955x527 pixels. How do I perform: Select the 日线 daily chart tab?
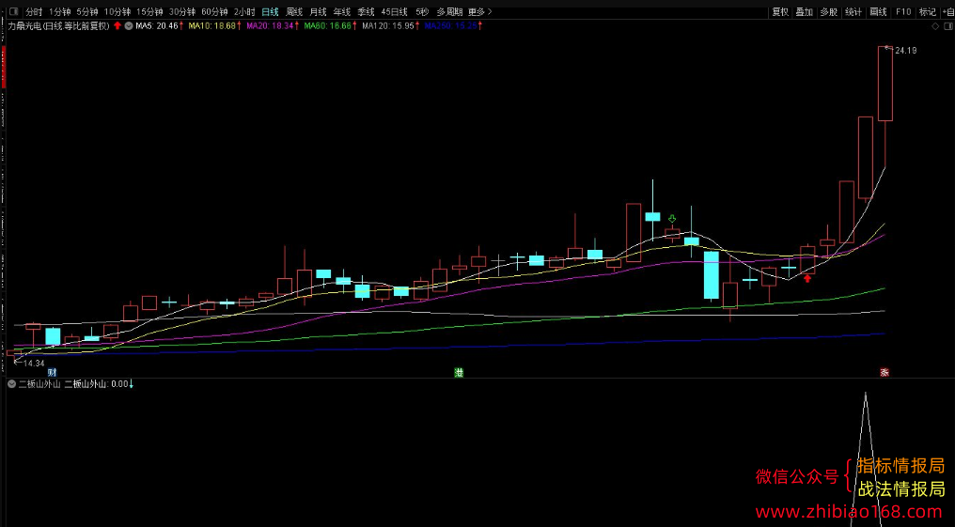click(270, 11)
